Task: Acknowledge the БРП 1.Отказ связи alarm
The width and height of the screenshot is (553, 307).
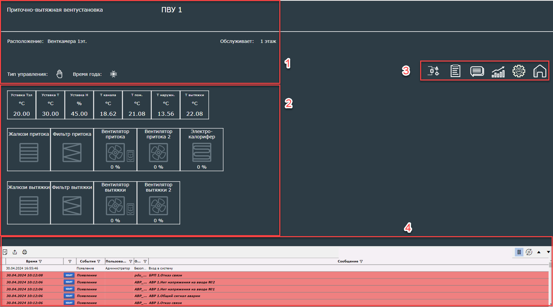Action: (x=69, y=275)
